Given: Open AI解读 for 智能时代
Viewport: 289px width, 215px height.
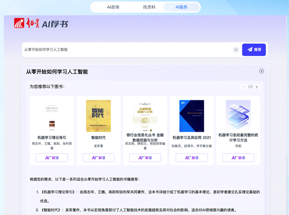Looking at the screenshot, I should 98,158.
